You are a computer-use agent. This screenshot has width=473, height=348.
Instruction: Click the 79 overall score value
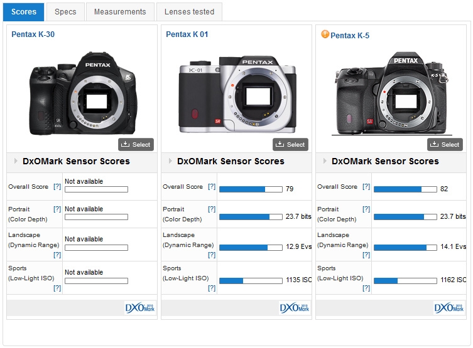pyautogui.click(x=290, y=189)
